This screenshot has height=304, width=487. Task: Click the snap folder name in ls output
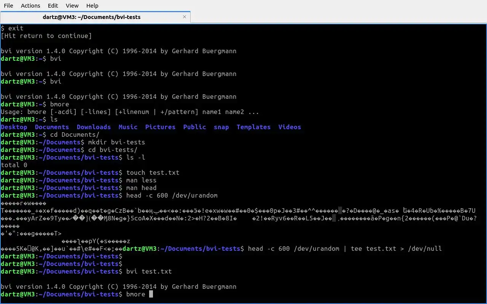(x=221, y=127)
